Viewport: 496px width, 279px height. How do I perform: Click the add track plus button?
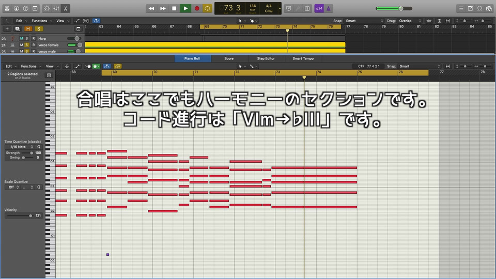click(7, 29)
